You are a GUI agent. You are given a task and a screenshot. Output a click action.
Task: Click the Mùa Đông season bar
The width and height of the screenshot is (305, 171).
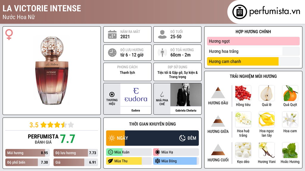176,161
